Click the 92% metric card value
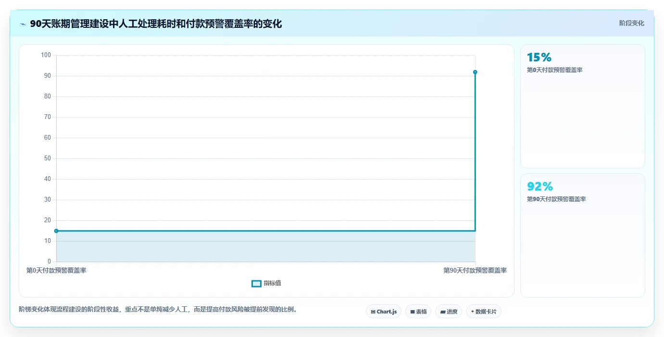The image size is (664, 337). pyautogui.click(x=540, y=186)
